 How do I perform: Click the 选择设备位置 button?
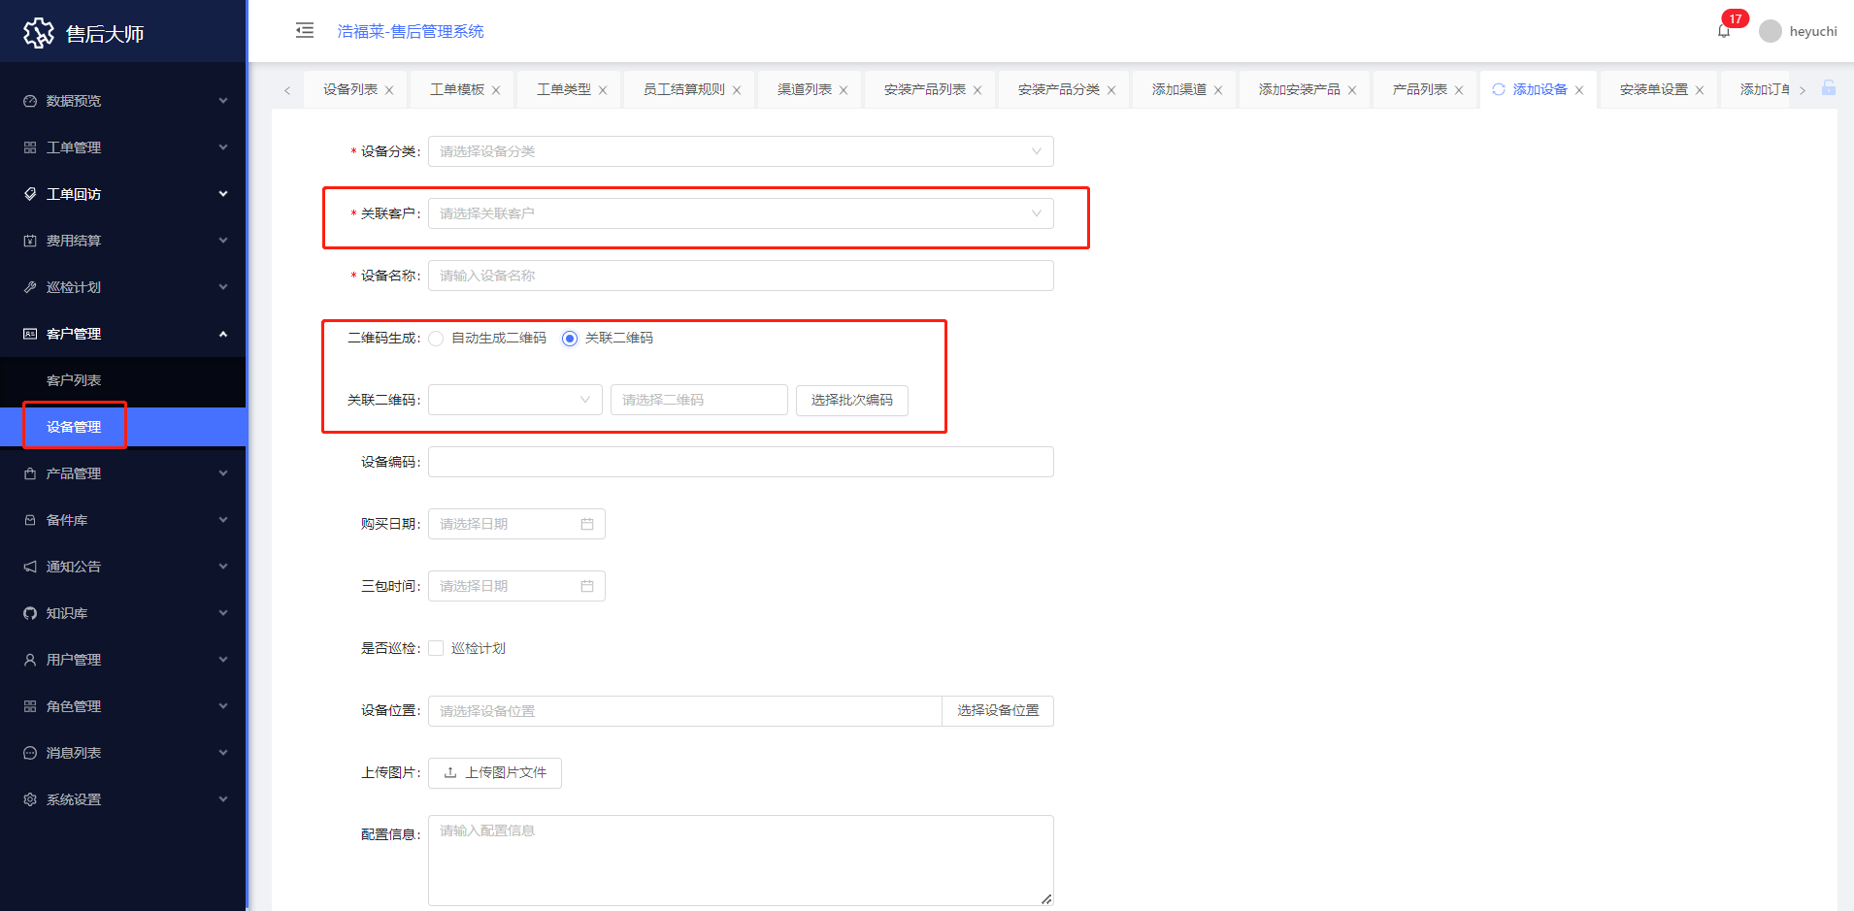(997, 710)
